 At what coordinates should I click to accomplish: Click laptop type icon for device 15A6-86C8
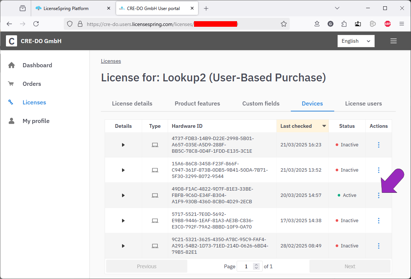(155, 170)
